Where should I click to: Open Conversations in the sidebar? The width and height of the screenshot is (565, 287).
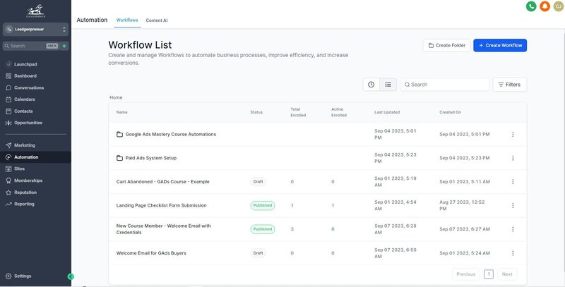[x=29, y=87]
